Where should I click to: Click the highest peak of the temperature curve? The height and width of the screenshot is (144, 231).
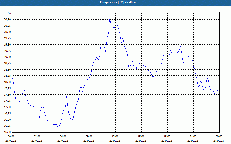pos(110,17)
